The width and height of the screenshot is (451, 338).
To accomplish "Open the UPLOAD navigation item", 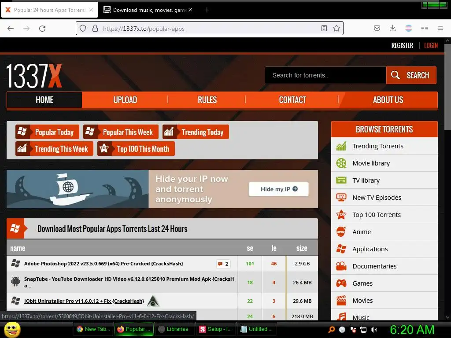I will pyautogui.click(x=125, y=100).
